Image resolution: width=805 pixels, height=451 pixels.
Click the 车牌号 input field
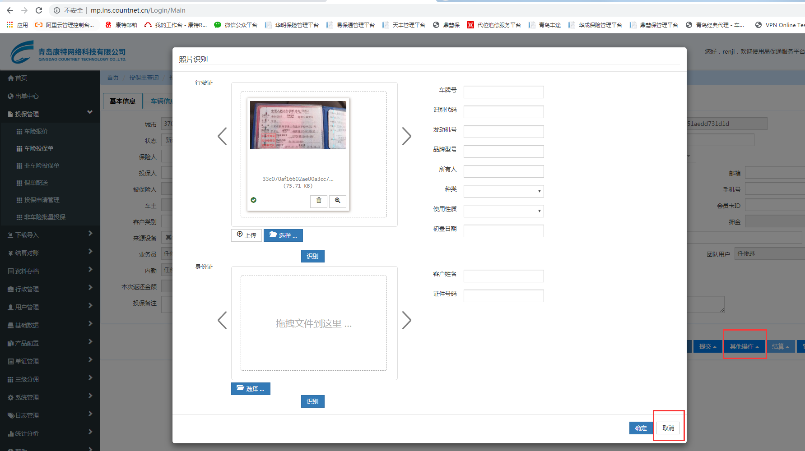coord(503,92)
